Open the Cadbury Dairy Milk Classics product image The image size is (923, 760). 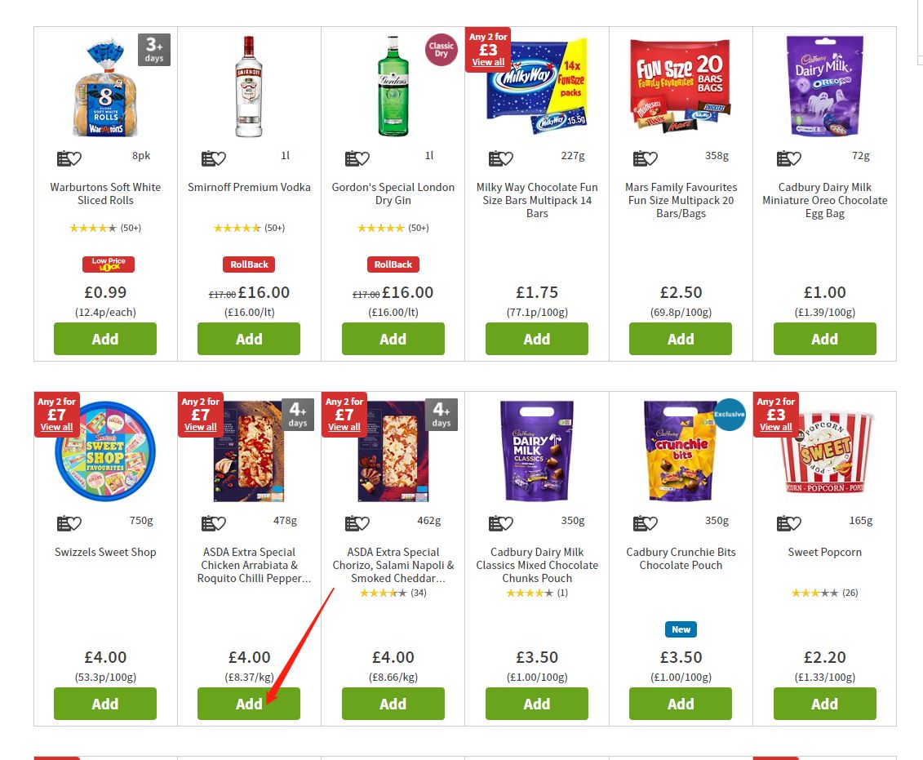pyautogui.click(x=537, y=451)
